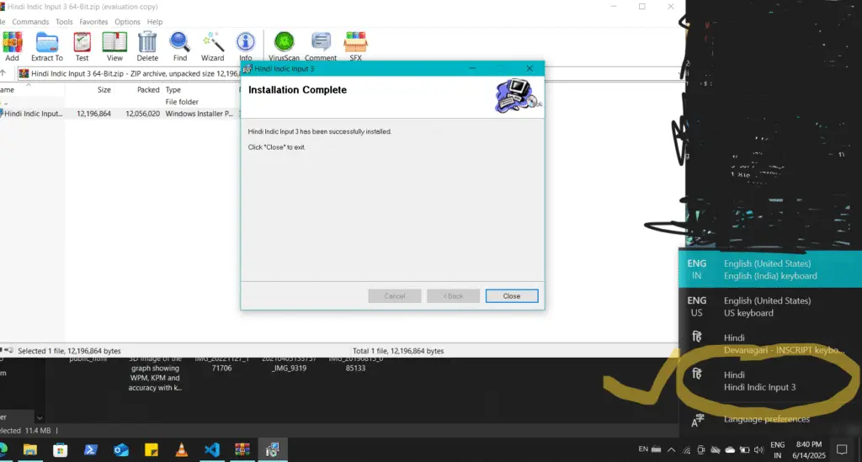The height and width of the screenshot is (462, 862).
Task: Run the VirusScan tool
Action: 285,45
